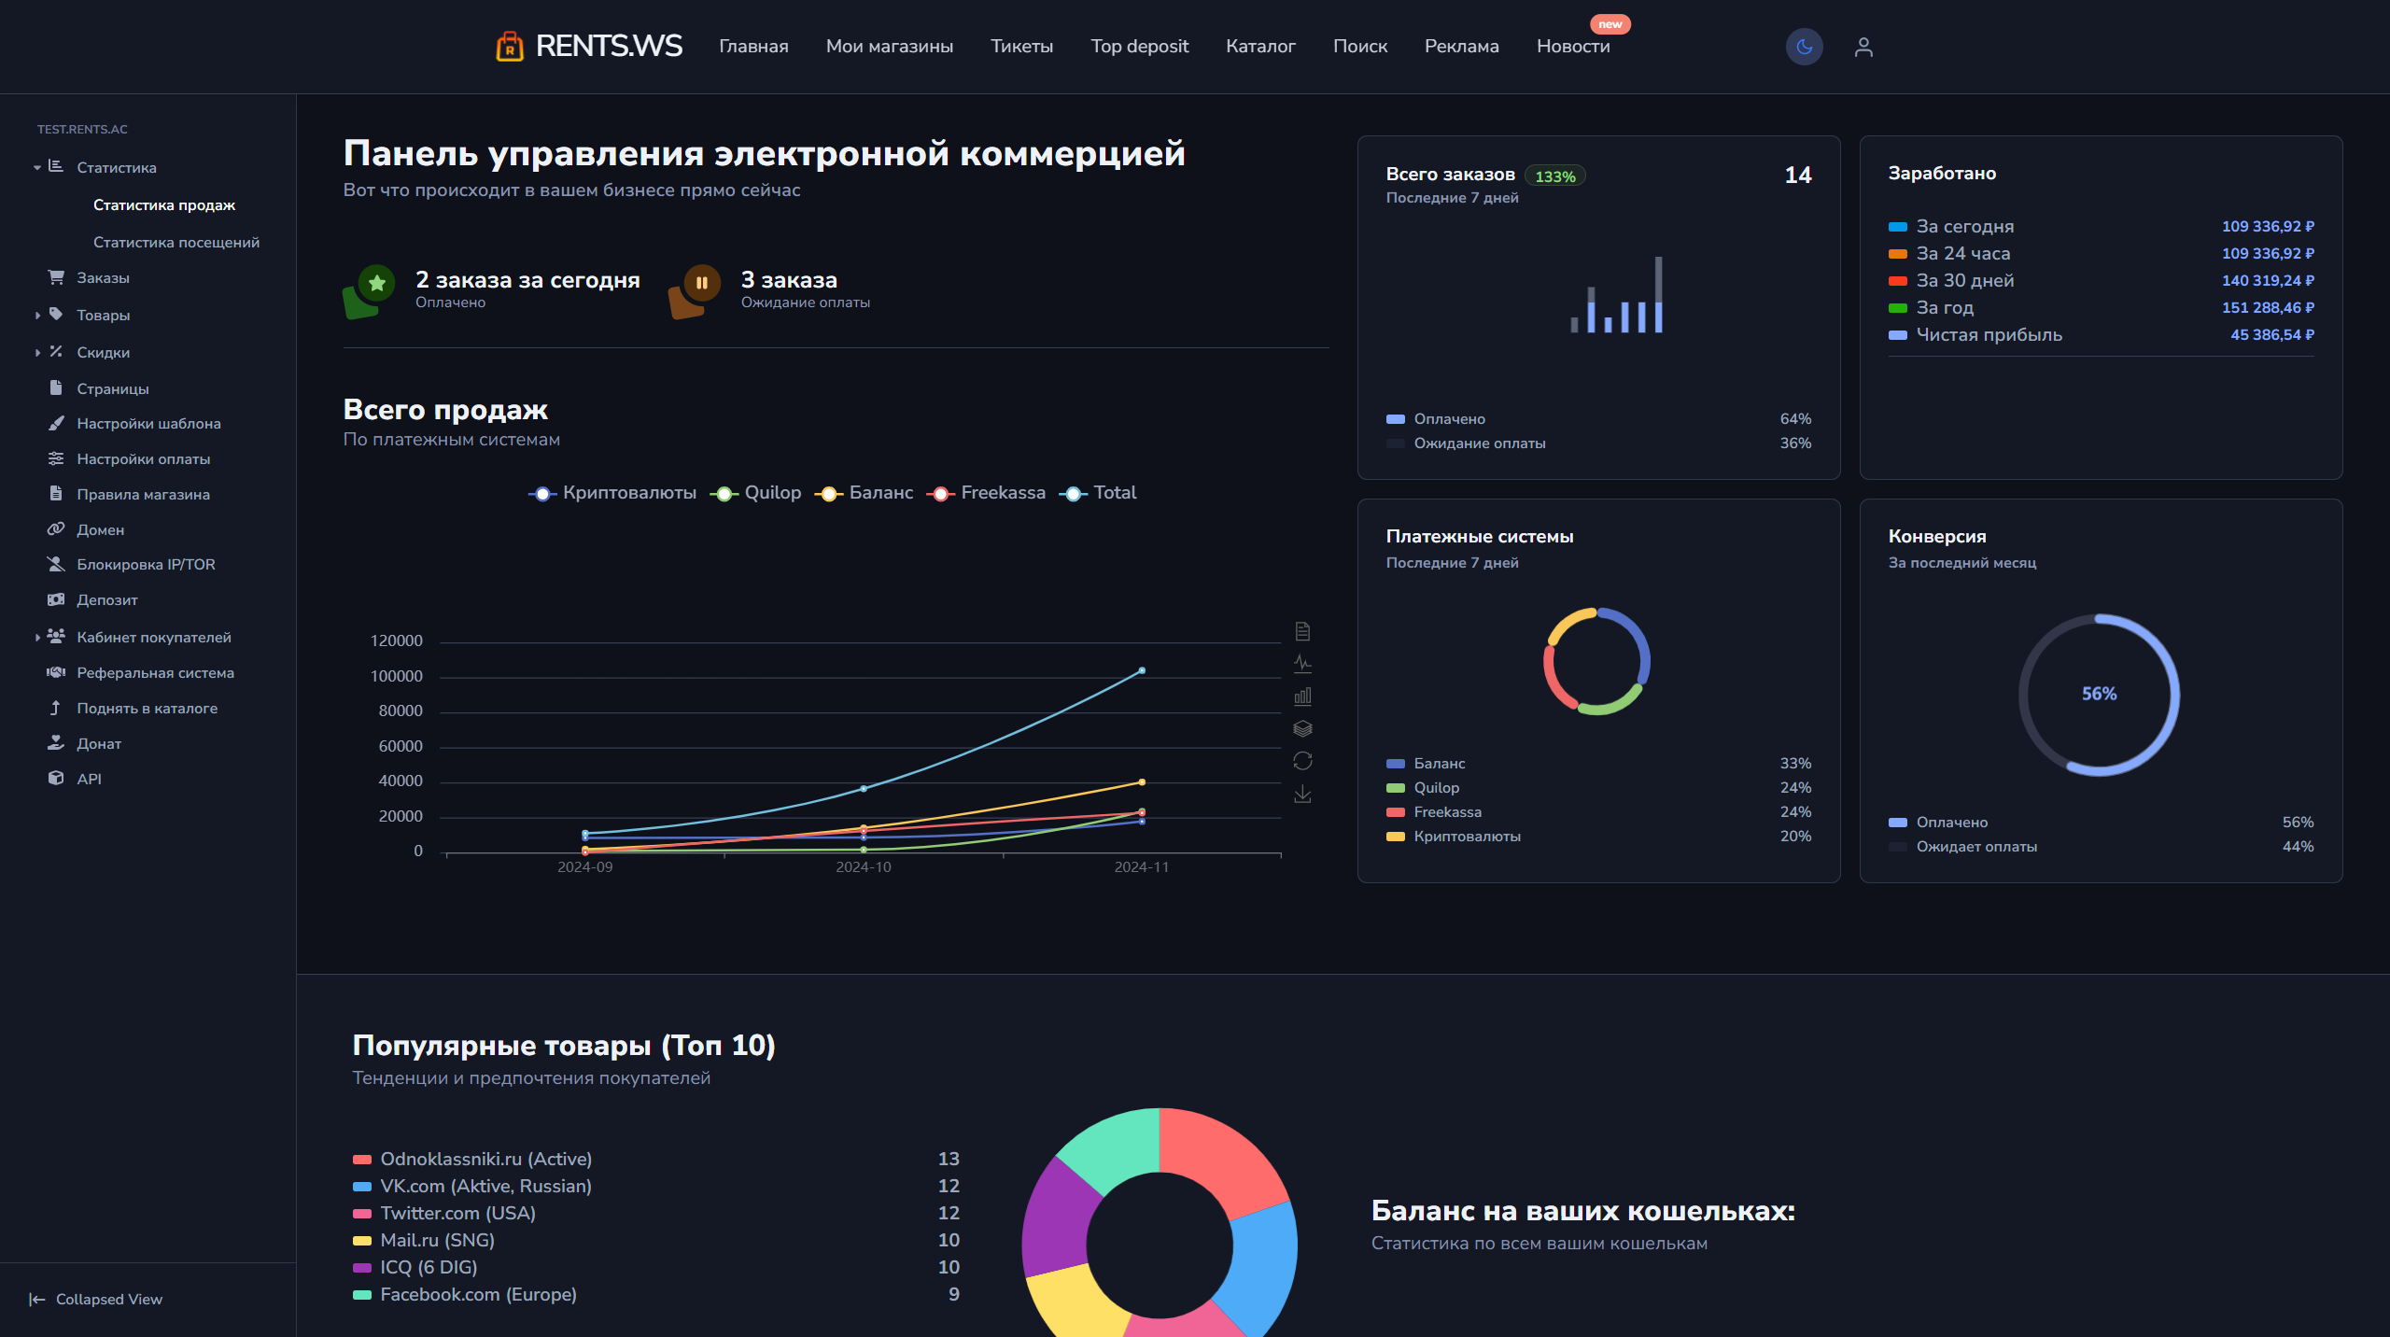Click Freekassa swatch in Платежные системы legend
2390x1337 pixels.
(1396, 812)
